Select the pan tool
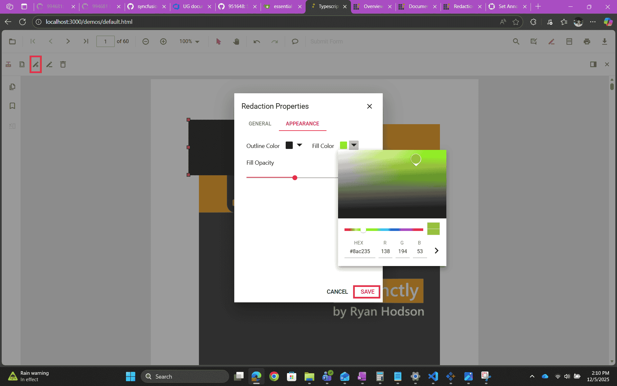 (x=236, y=41)
